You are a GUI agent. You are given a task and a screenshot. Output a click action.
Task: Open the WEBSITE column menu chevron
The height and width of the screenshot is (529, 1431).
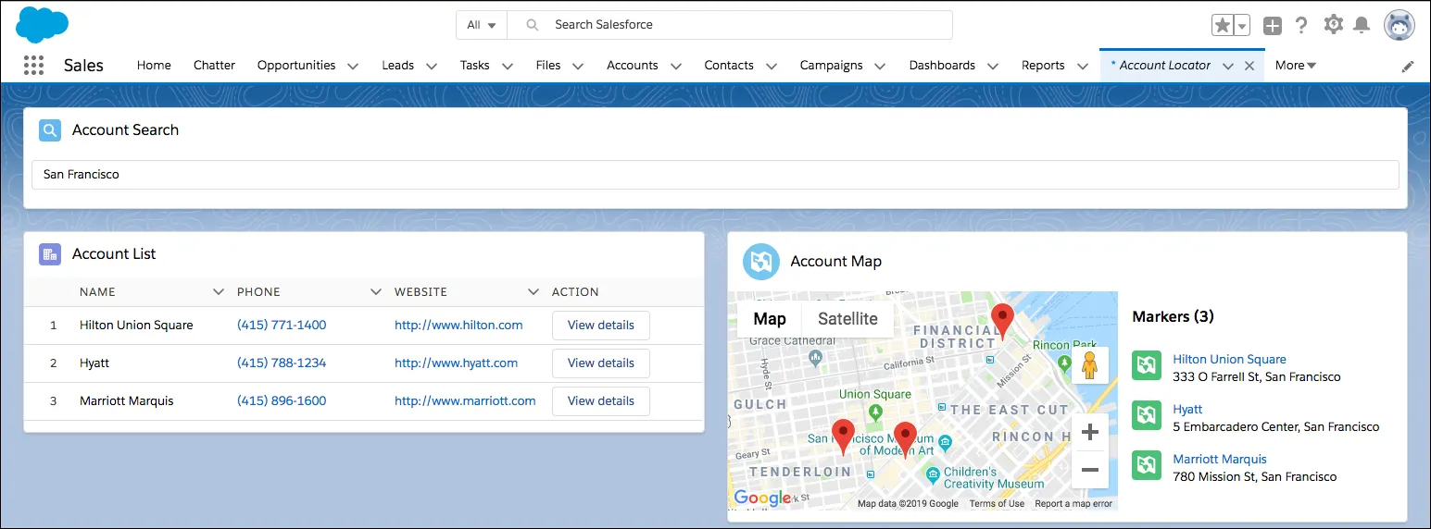coord(533,291)
